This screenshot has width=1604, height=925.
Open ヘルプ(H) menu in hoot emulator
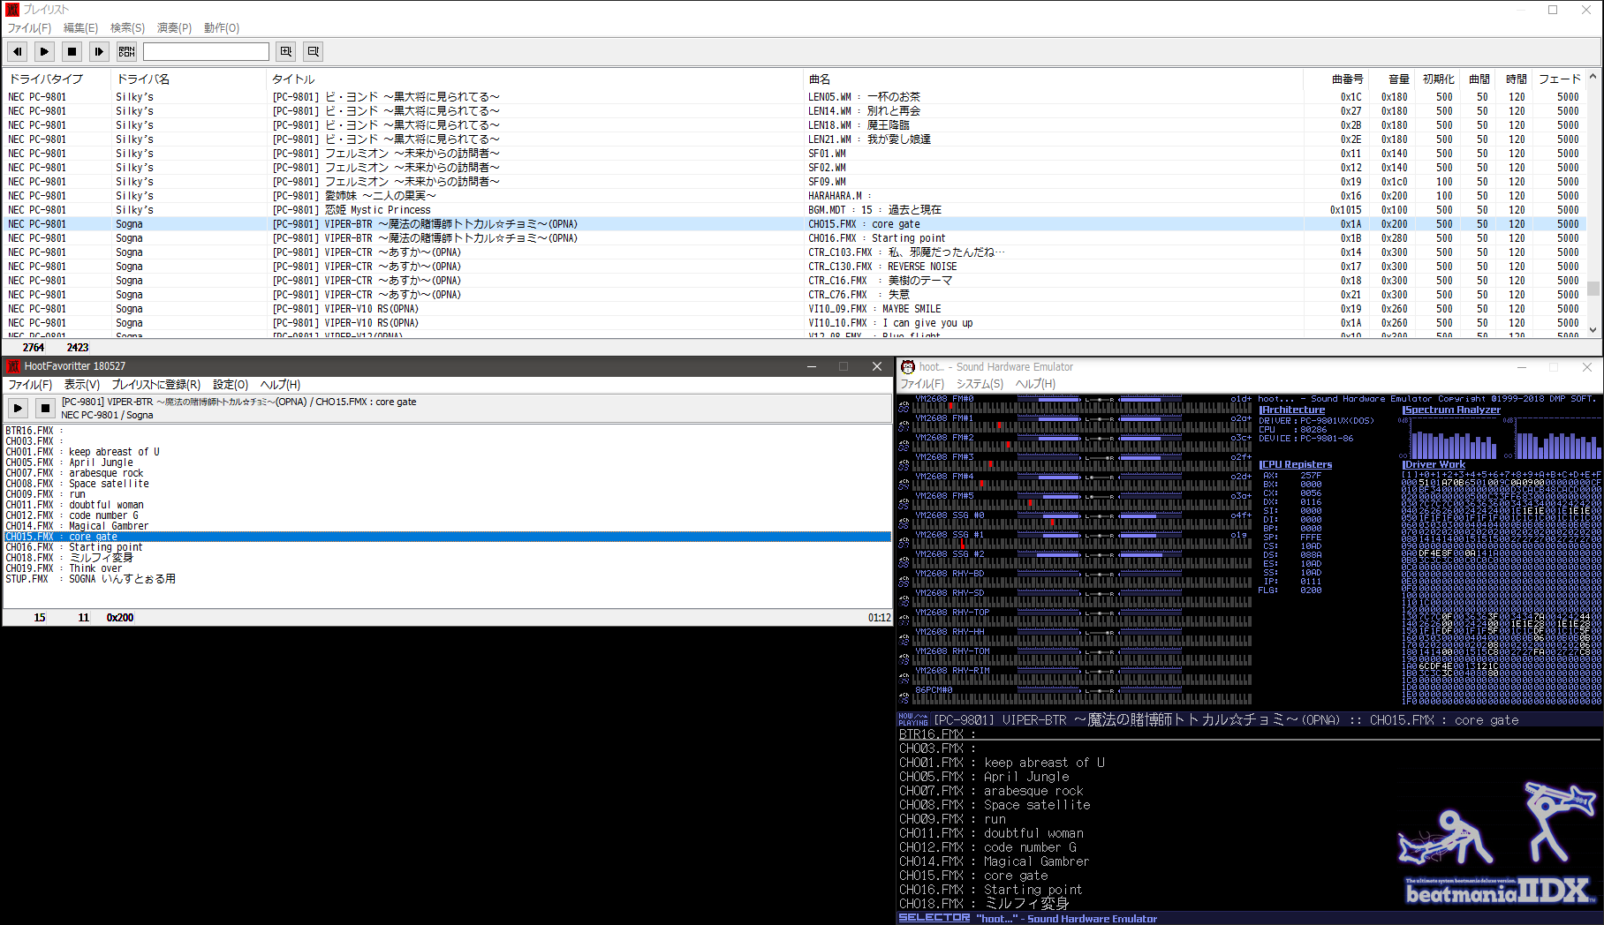coord(1035,384)
